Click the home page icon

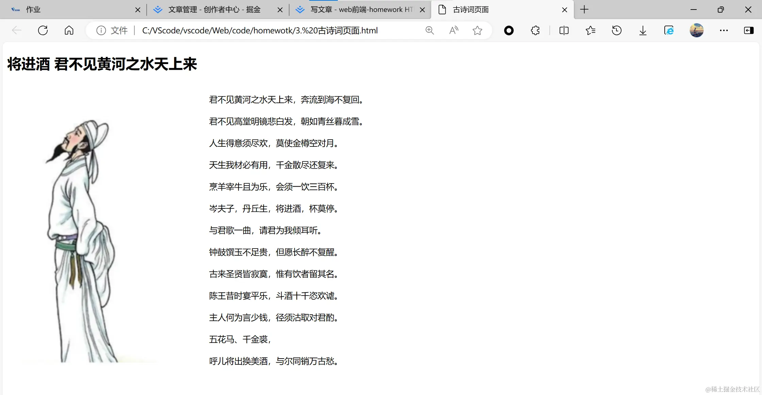tap(69, 31)
